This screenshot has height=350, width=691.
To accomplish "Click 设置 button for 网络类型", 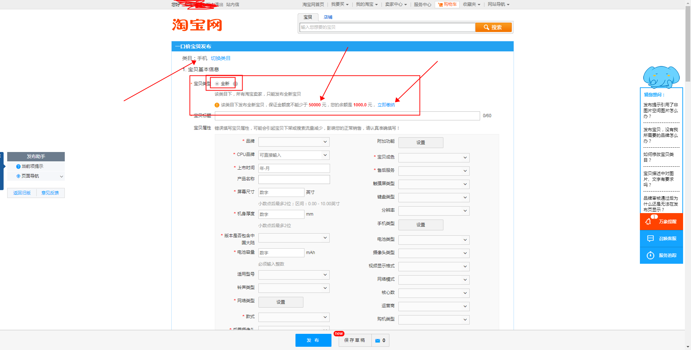I will pos(281,302).
